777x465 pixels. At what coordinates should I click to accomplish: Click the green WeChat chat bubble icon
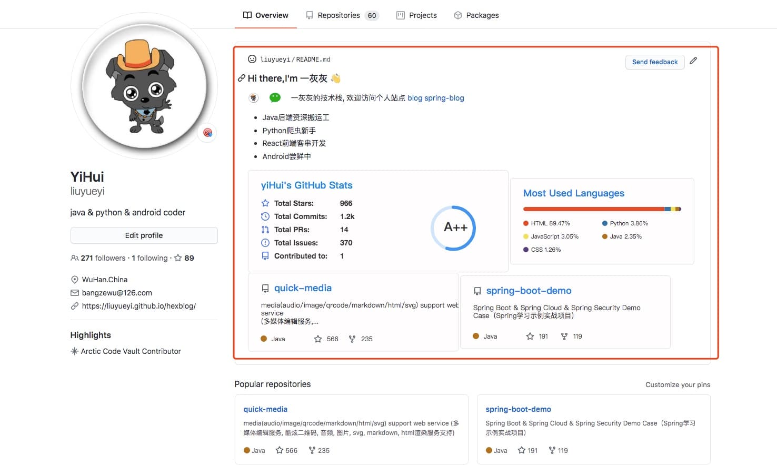point(275,97)
